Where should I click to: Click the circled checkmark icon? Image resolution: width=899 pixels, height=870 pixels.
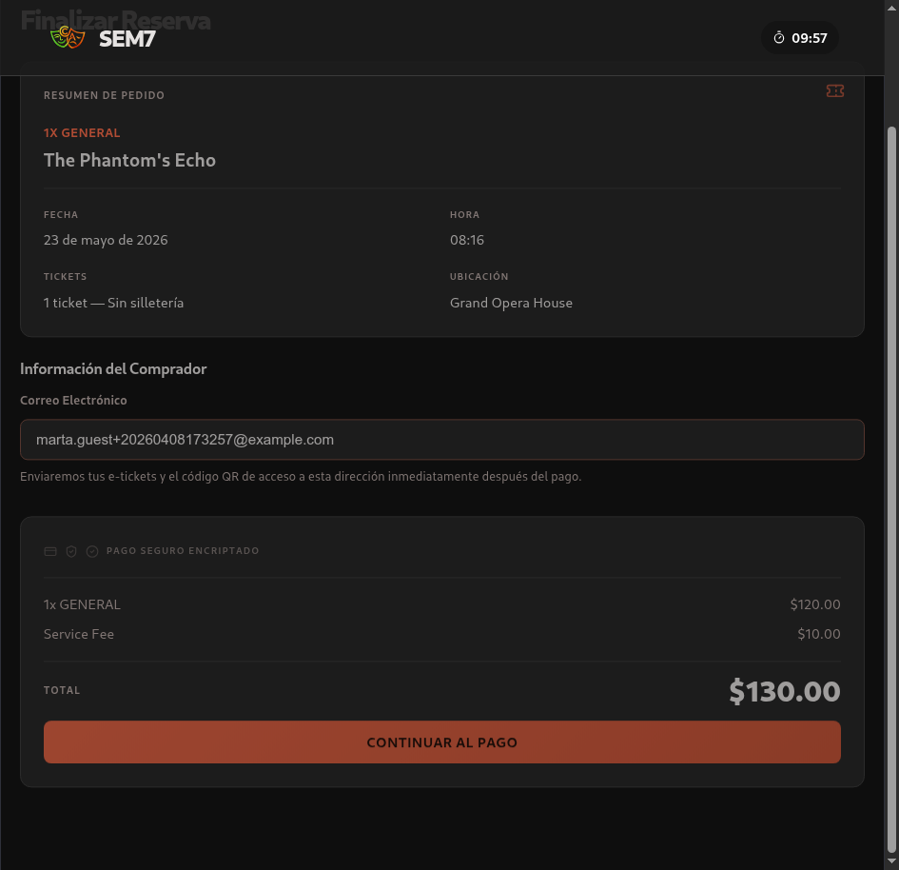tap(92, 551)
